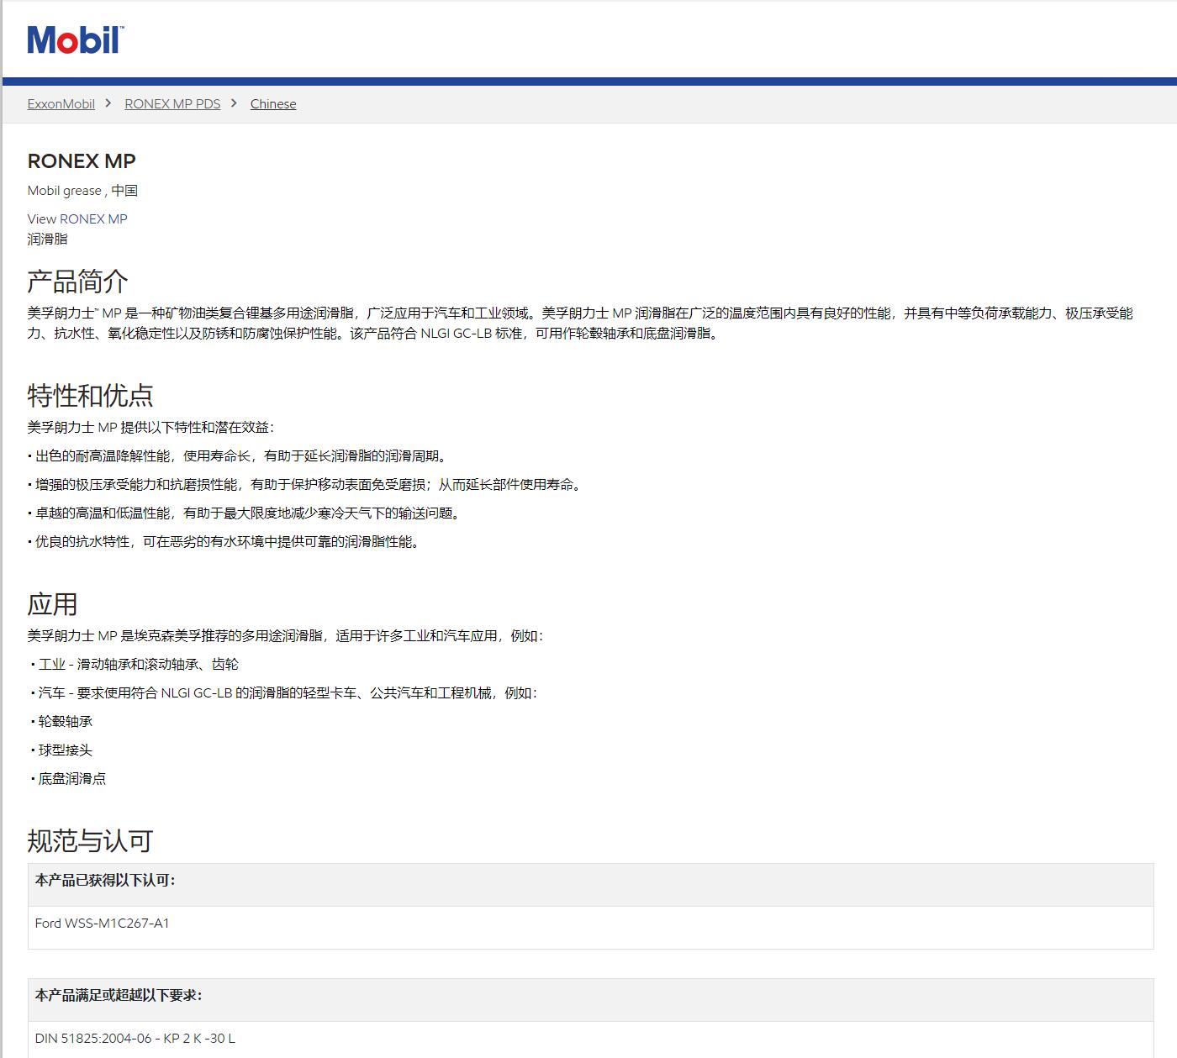The image size is (1177, 1058).
Task: Click the 本产品满足或超越以下要求 table header
Action: (590, 999)
